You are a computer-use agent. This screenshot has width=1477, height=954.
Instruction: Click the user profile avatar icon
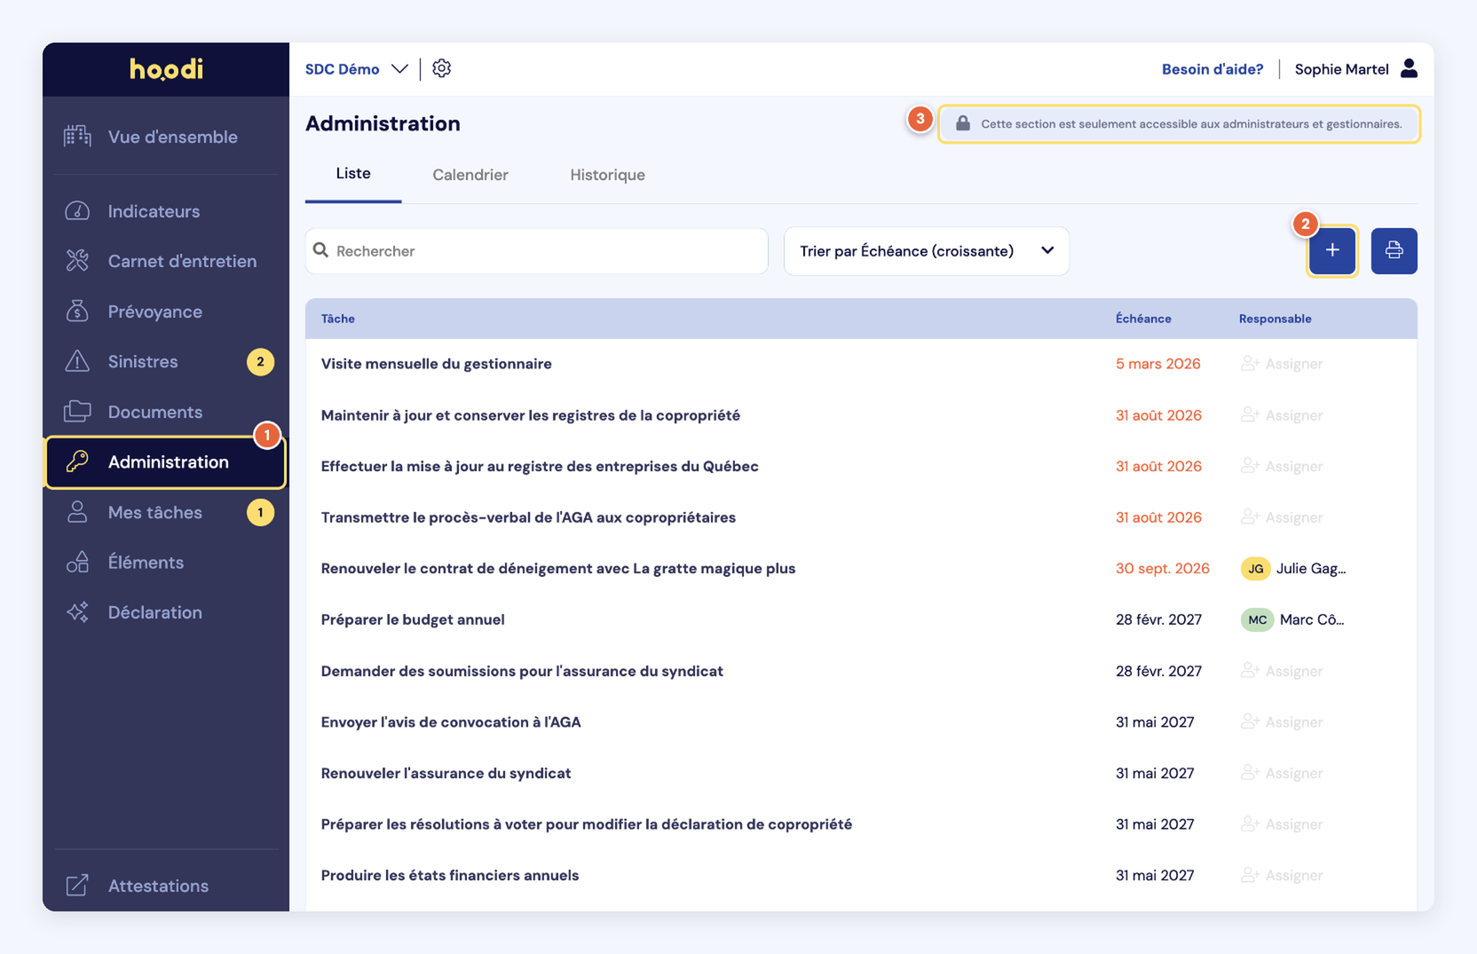1409,68
